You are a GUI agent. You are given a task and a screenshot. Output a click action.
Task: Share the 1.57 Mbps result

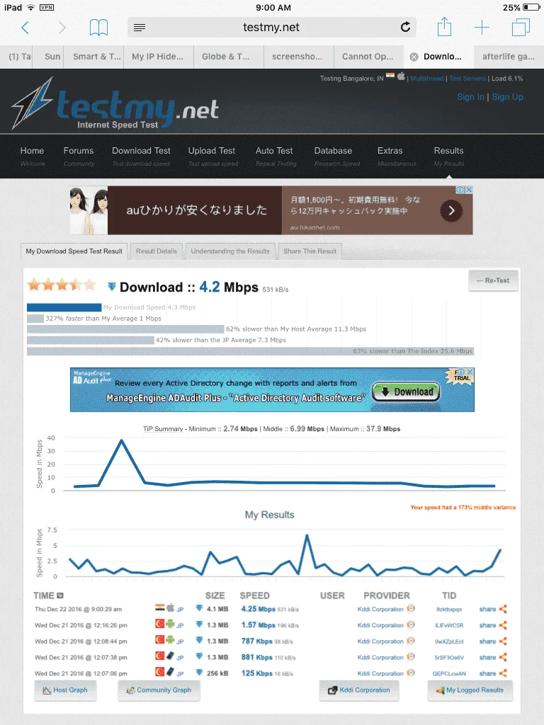click(x=493, y=626)
